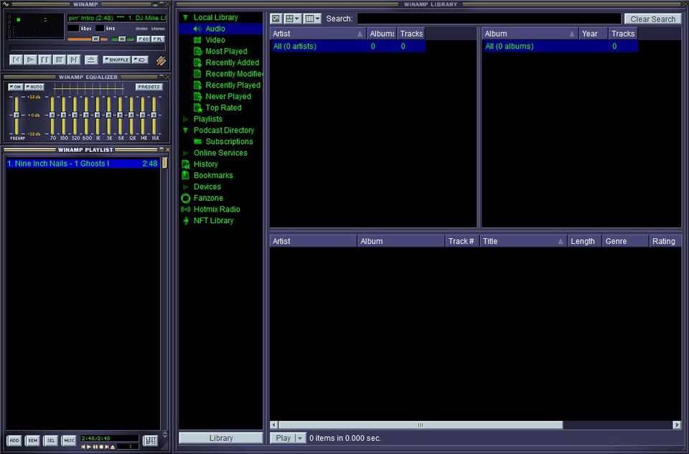Screen dimensions: 689x454
Task: Toggle the equalizer AUTO button
Action: (x=34, y=87)
